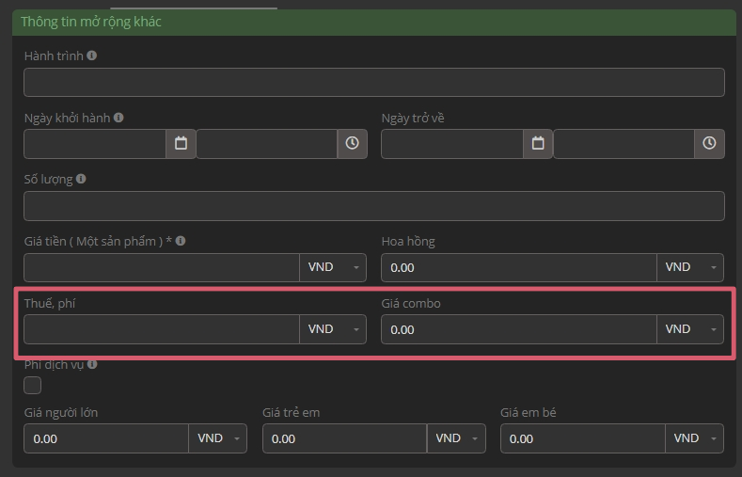Open currency dropdown for Hoa hồng
The height and width of the screenshot is (477, 742).
click(x=690, y=267)
